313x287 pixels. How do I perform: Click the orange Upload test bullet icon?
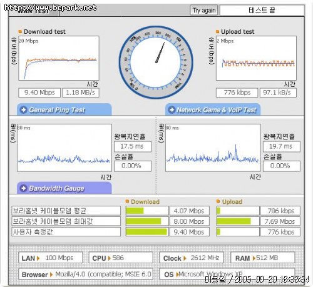[217, 32]
